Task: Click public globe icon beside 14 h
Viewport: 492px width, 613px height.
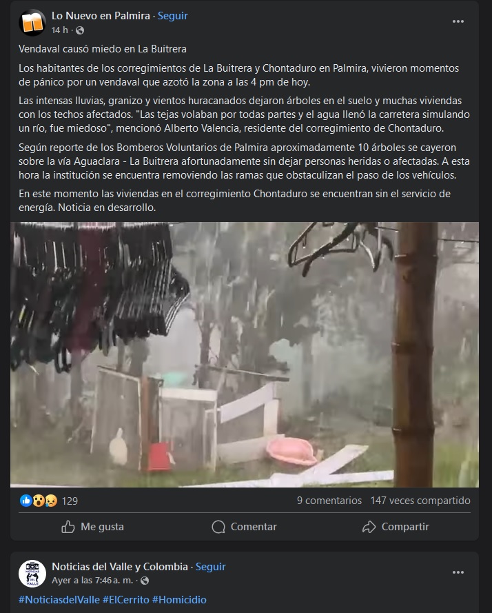Action: coord(80,30)
